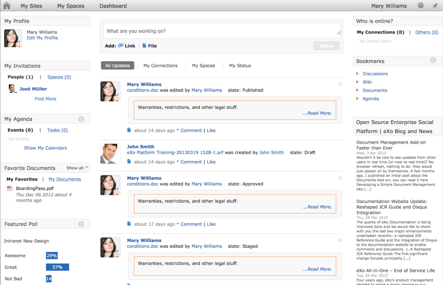The image size is (443, 285).
Task: Click the Share button
Action: point(326,45)
